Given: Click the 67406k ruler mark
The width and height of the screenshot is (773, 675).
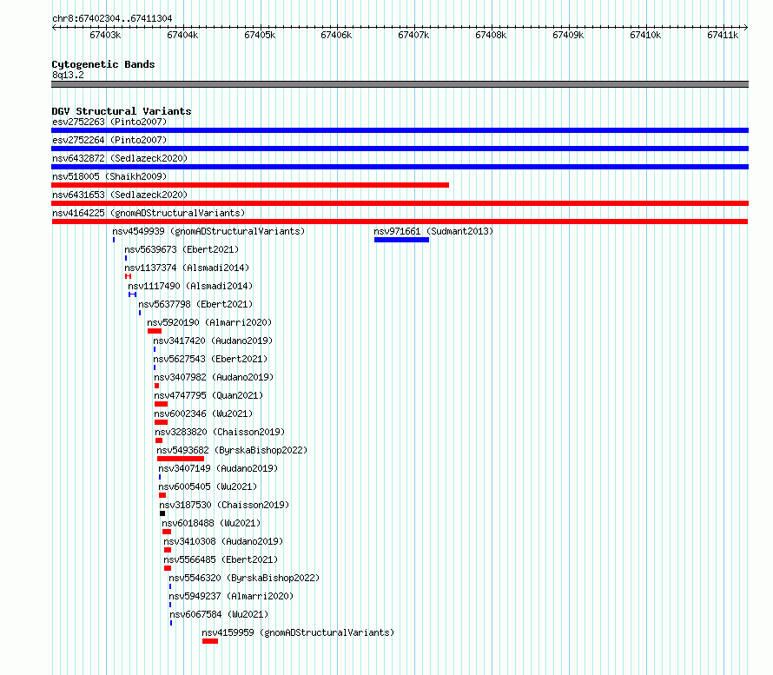Looking at the screenshot, I should (336, 35).
